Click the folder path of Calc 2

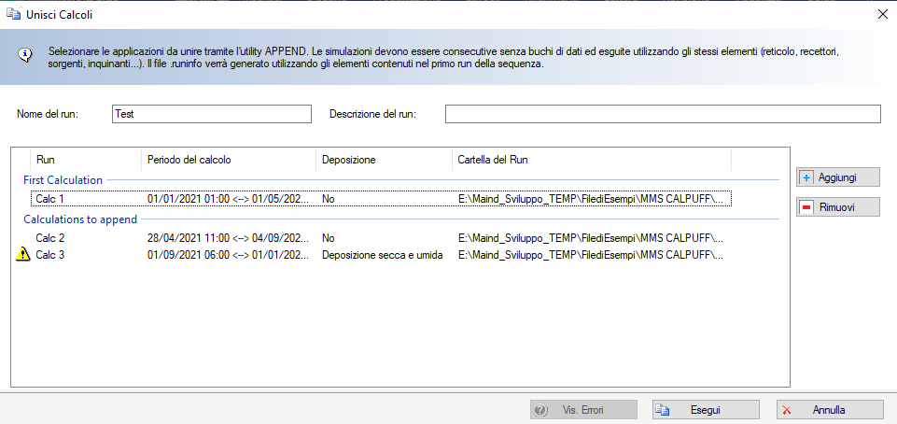[590, 238]
